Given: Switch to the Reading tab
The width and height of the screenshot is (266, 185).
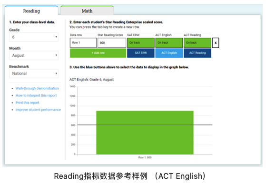Looking at the screenshot, I should (31, 11).
